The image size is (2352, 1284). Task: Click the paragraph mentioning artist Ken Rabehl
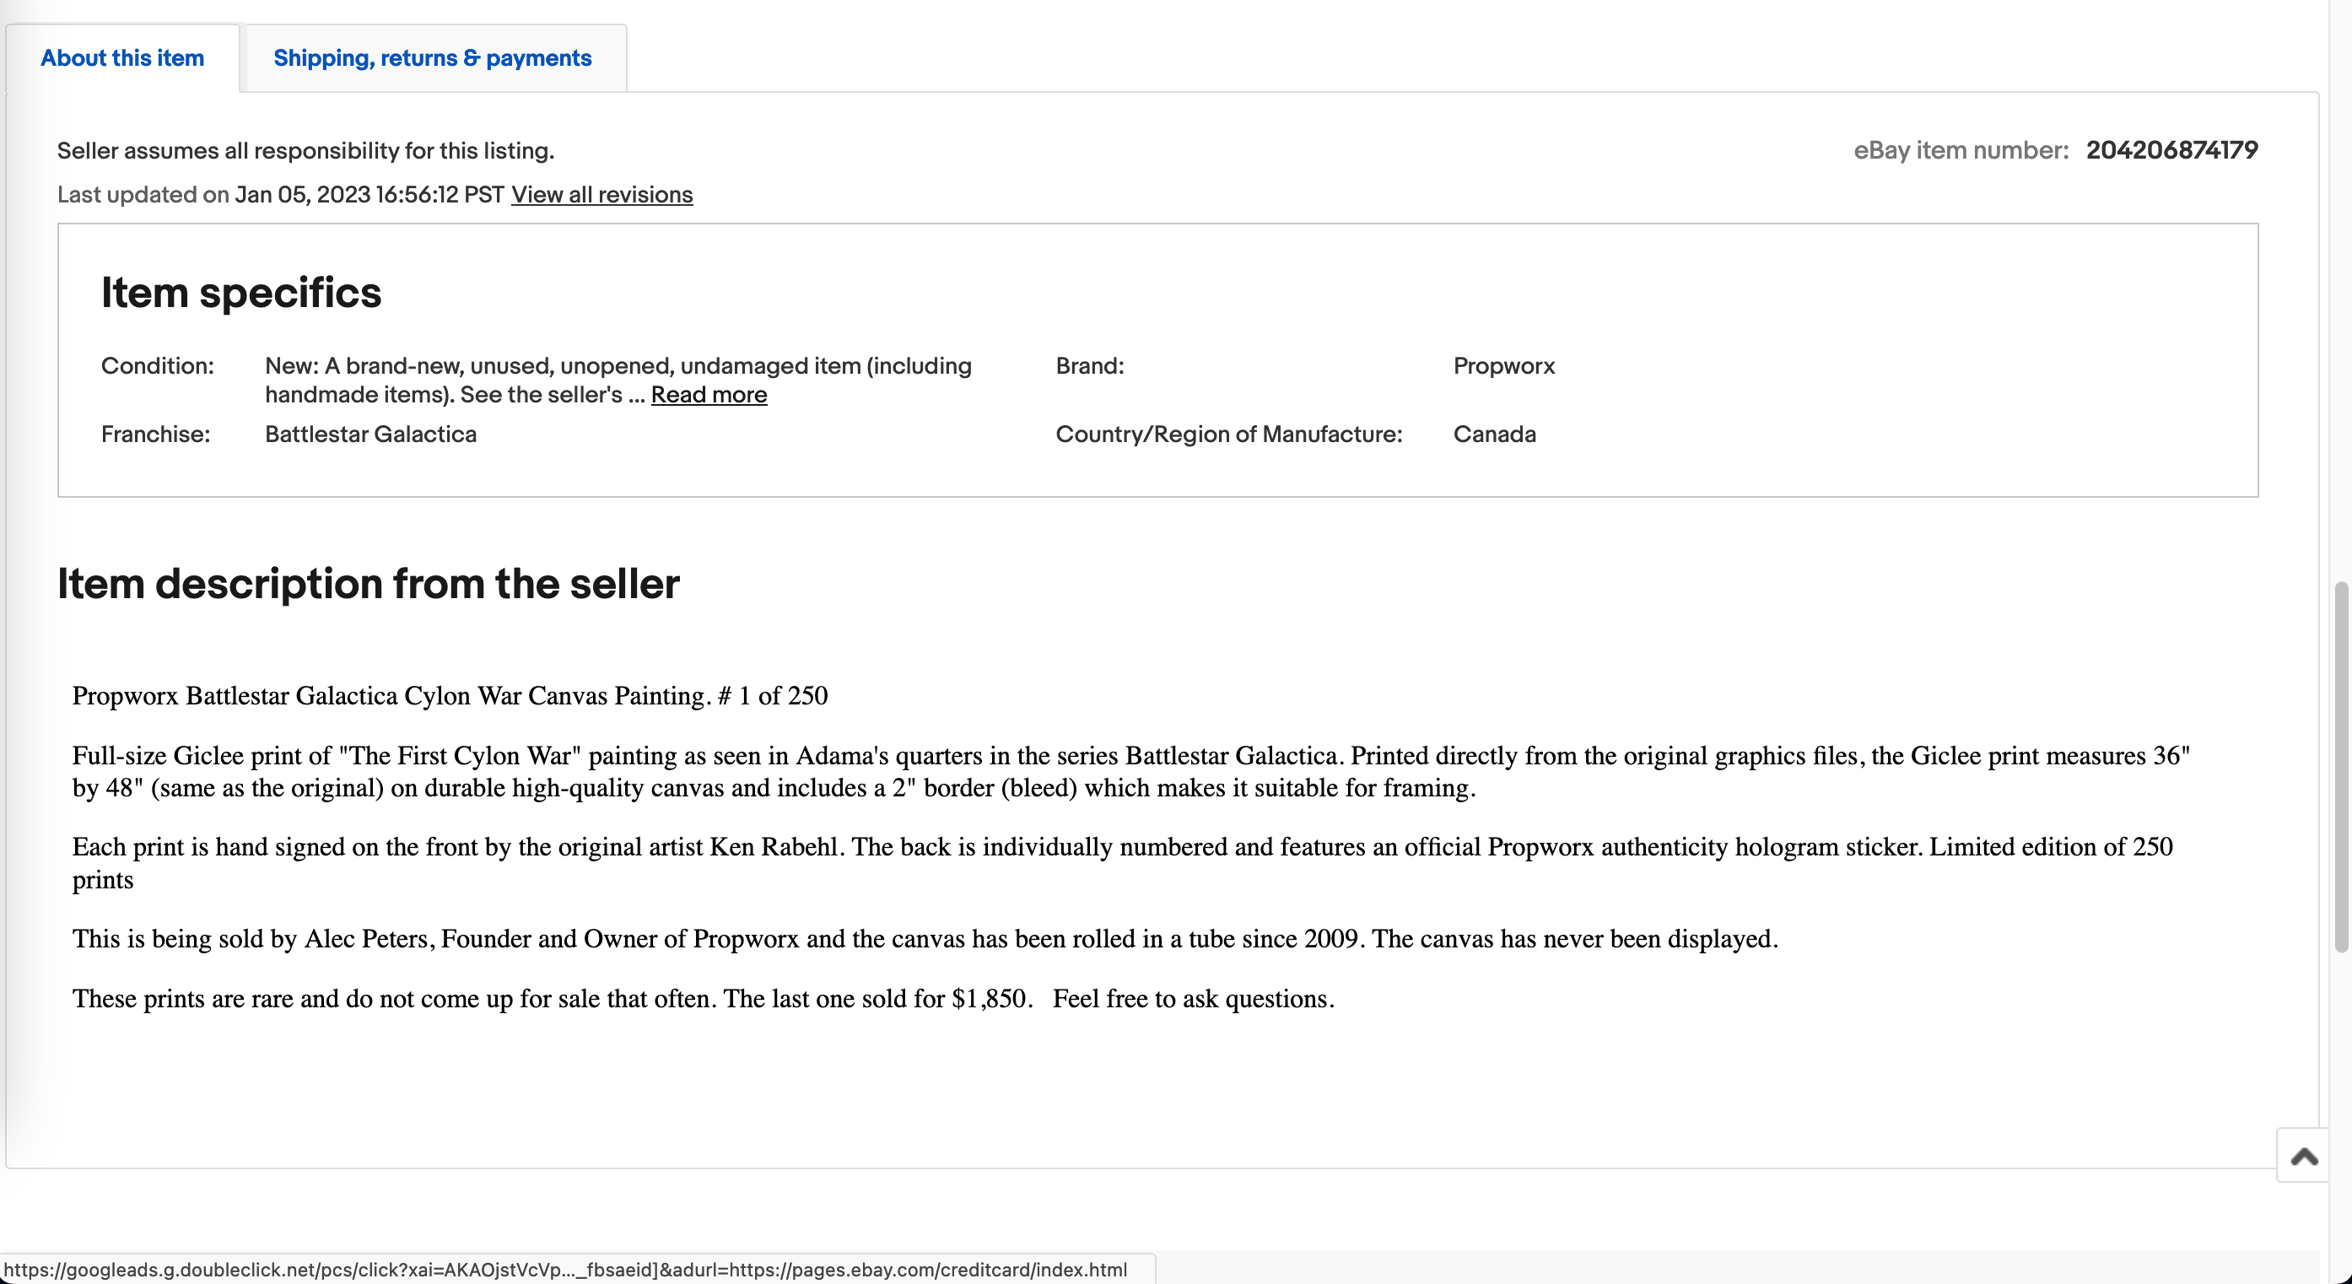click(x=1122, y=863)
